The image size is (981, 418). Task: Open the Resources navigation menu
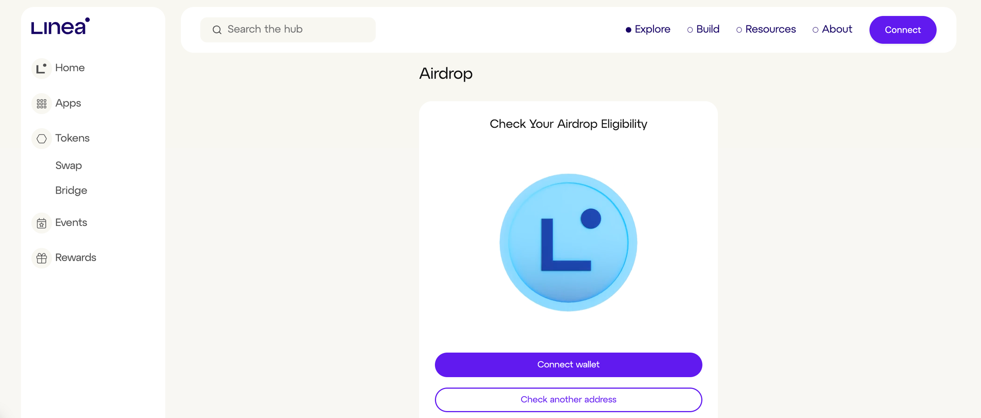pyautogui.click(x=770, y=29)
